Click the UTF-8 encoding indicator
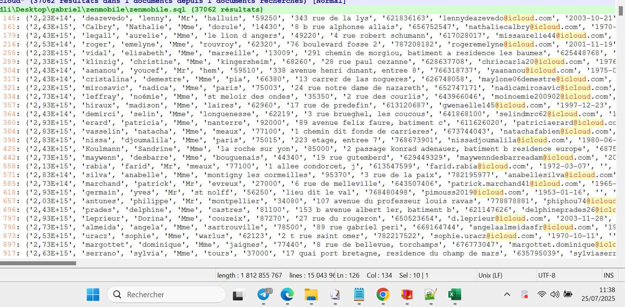The width and height of the screenshot is (625, 307). pos(547,275)
